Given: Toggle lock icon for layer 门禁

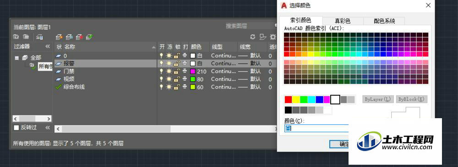Looking at the screenshot, I should coord(177,71).
